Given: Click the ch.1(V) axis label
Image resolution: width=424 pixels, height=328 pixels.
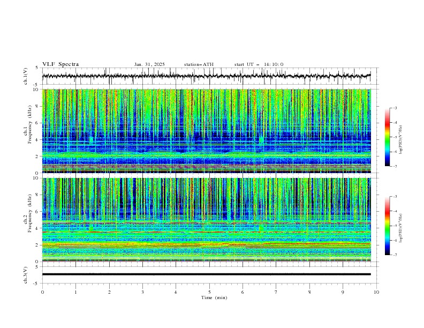Looking at the screenshot, I should click(26, 76).
